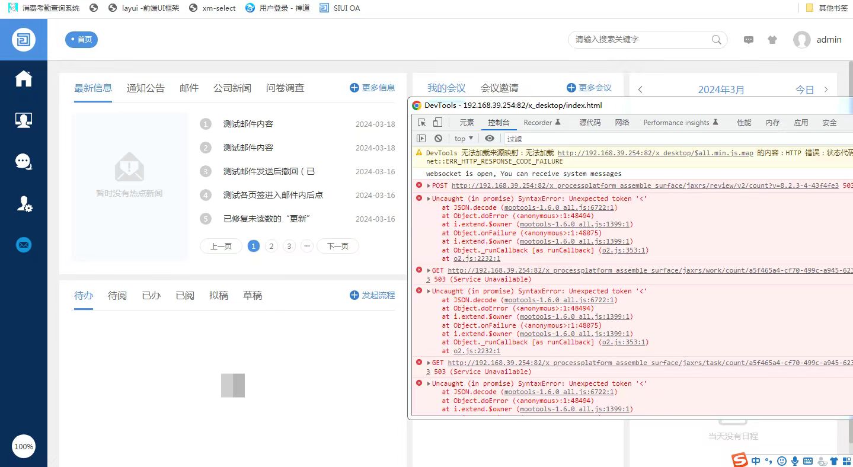Go to the next month in the calendar

826,89
